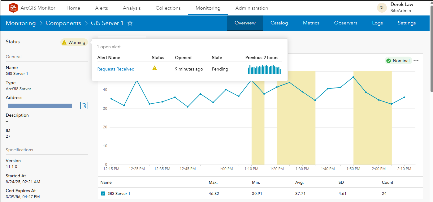Image resolution: width=433 pixels, height=202 pixels.
Task: Go to the Monitoring breadcrumb
Action: coord(21,23)
